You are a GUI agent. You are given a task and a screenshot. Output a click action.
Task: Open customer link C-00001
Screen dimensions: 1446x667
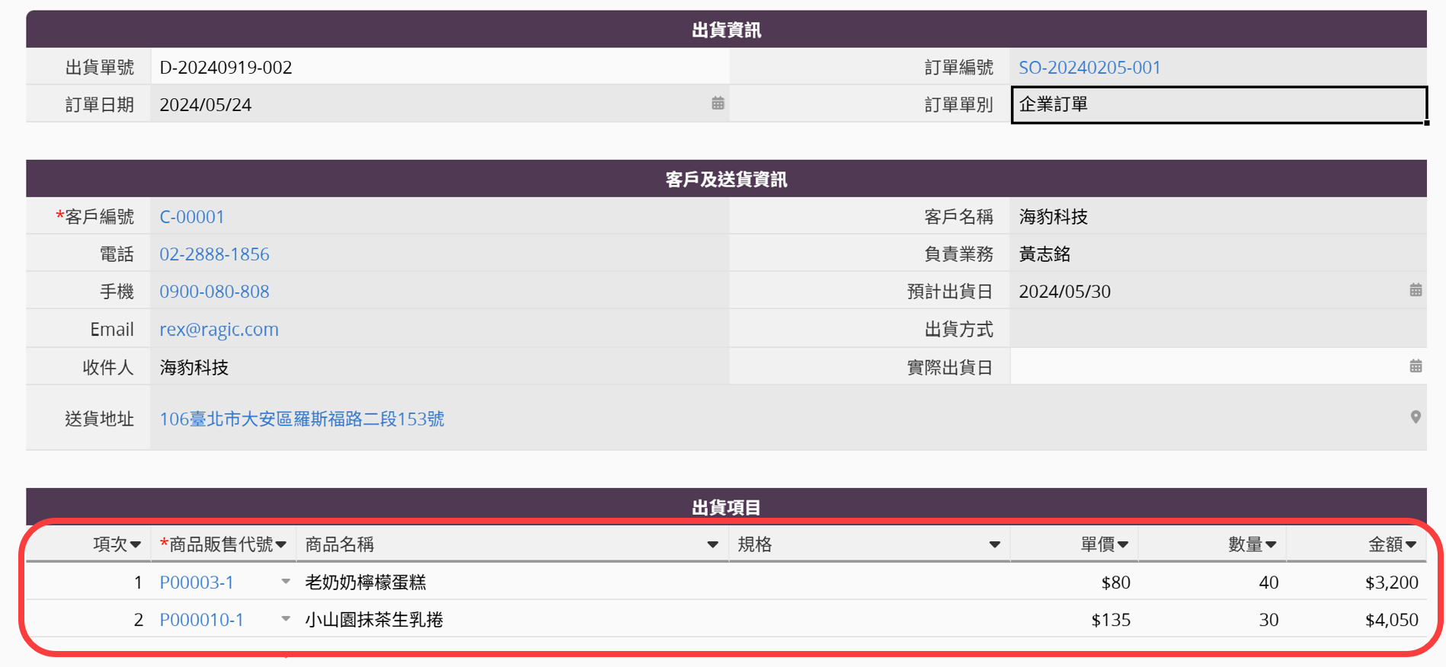coord(192,217)
